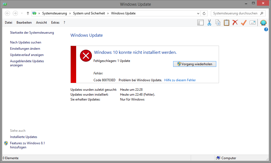Expand the chevron after System und Sicherheit
The height and width of the screenshot is (163, 271).
(x=108, y=13)
